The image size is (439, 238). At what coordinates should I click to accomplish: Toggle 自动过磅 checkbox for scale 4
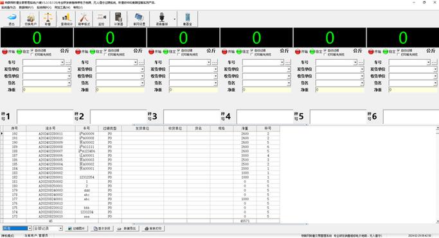point(252,50)
